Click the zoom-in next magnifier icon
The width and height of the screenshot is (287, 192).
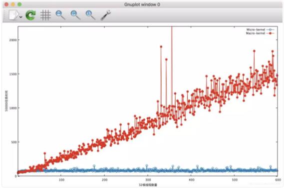[x=75, y=15]
